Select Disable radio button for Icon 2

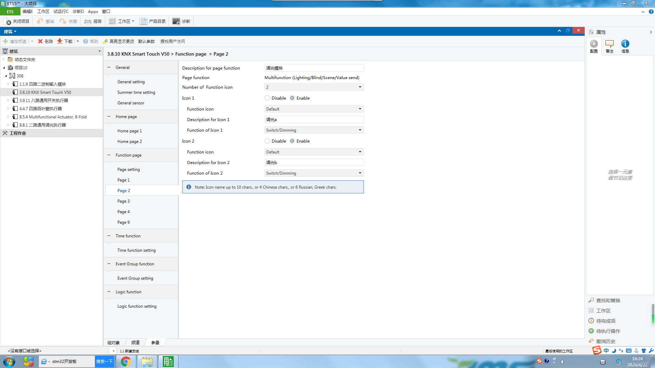(x=267, y=141)
